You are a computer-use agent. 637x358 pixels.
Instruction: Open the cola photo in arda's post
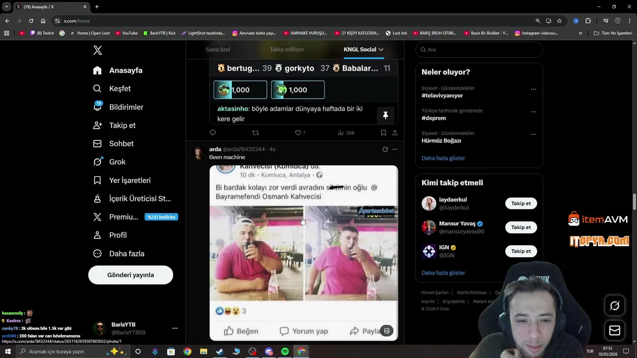304,253
